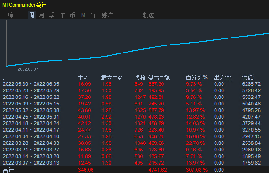Image resolution: width=269 pixels, height=173 pixels.
Task: Click total profit value 4741.62
Action: pyautogui.click(x=158, y=170)
